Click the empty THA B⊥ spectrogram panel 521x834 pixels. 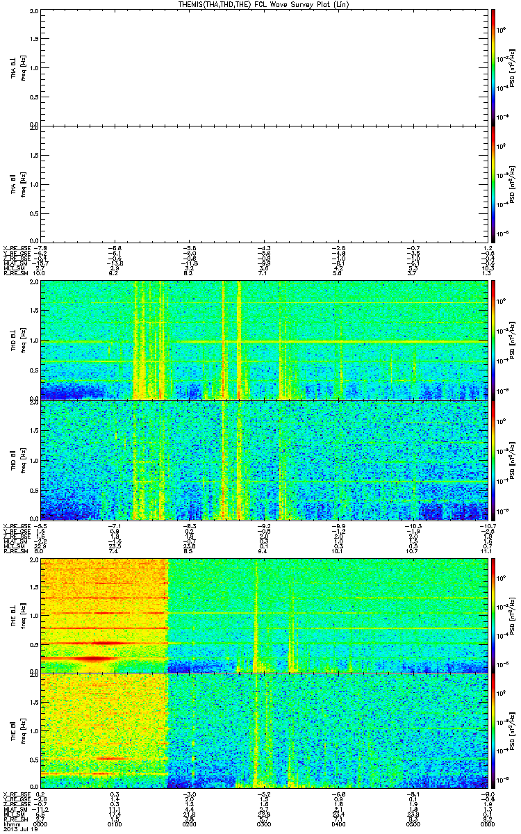click(263, 67)
